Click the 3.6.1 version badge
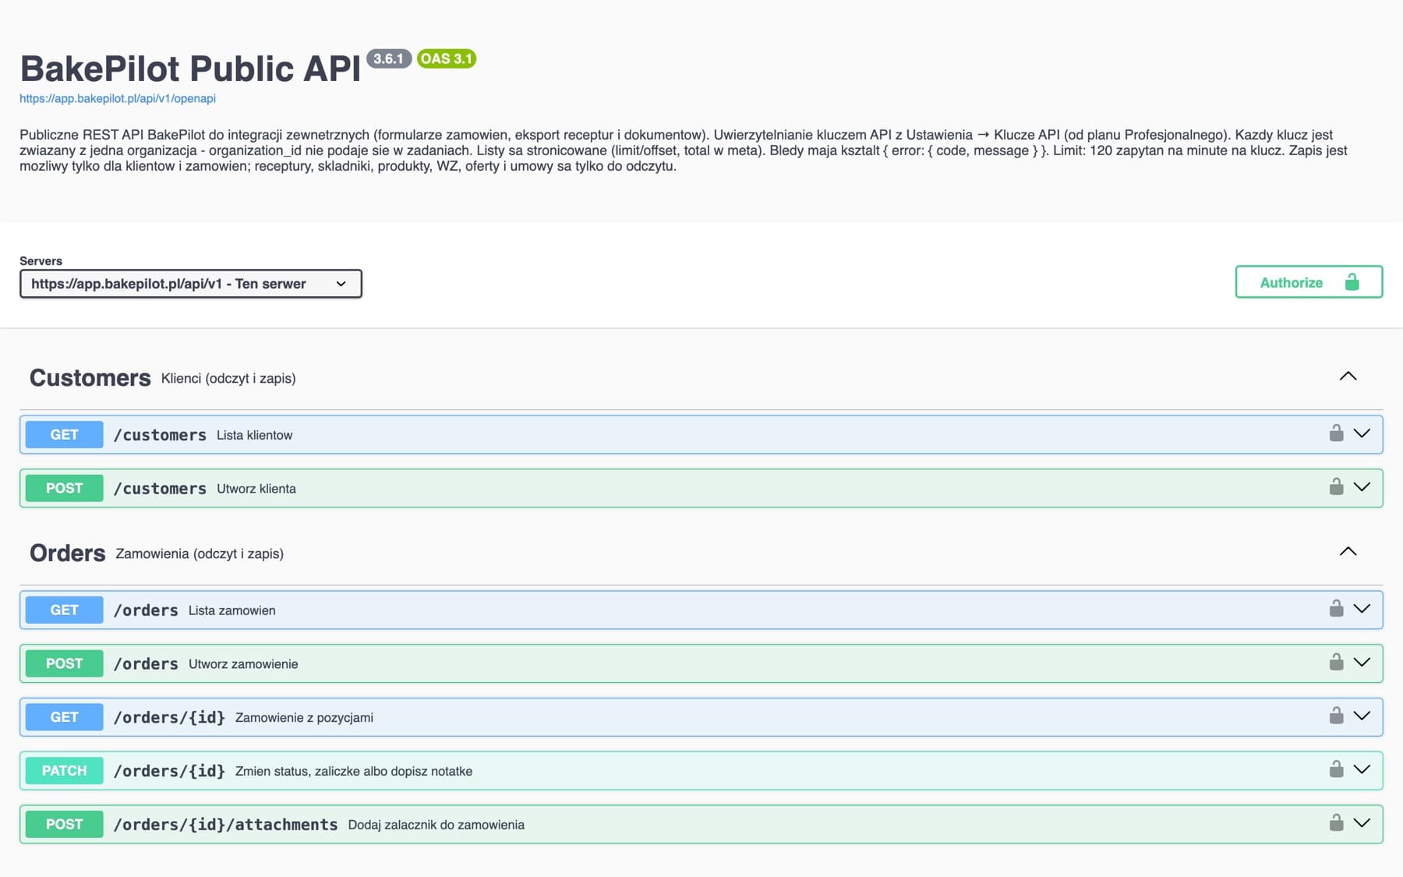The image size is (1403, 877). coord(388,58)
